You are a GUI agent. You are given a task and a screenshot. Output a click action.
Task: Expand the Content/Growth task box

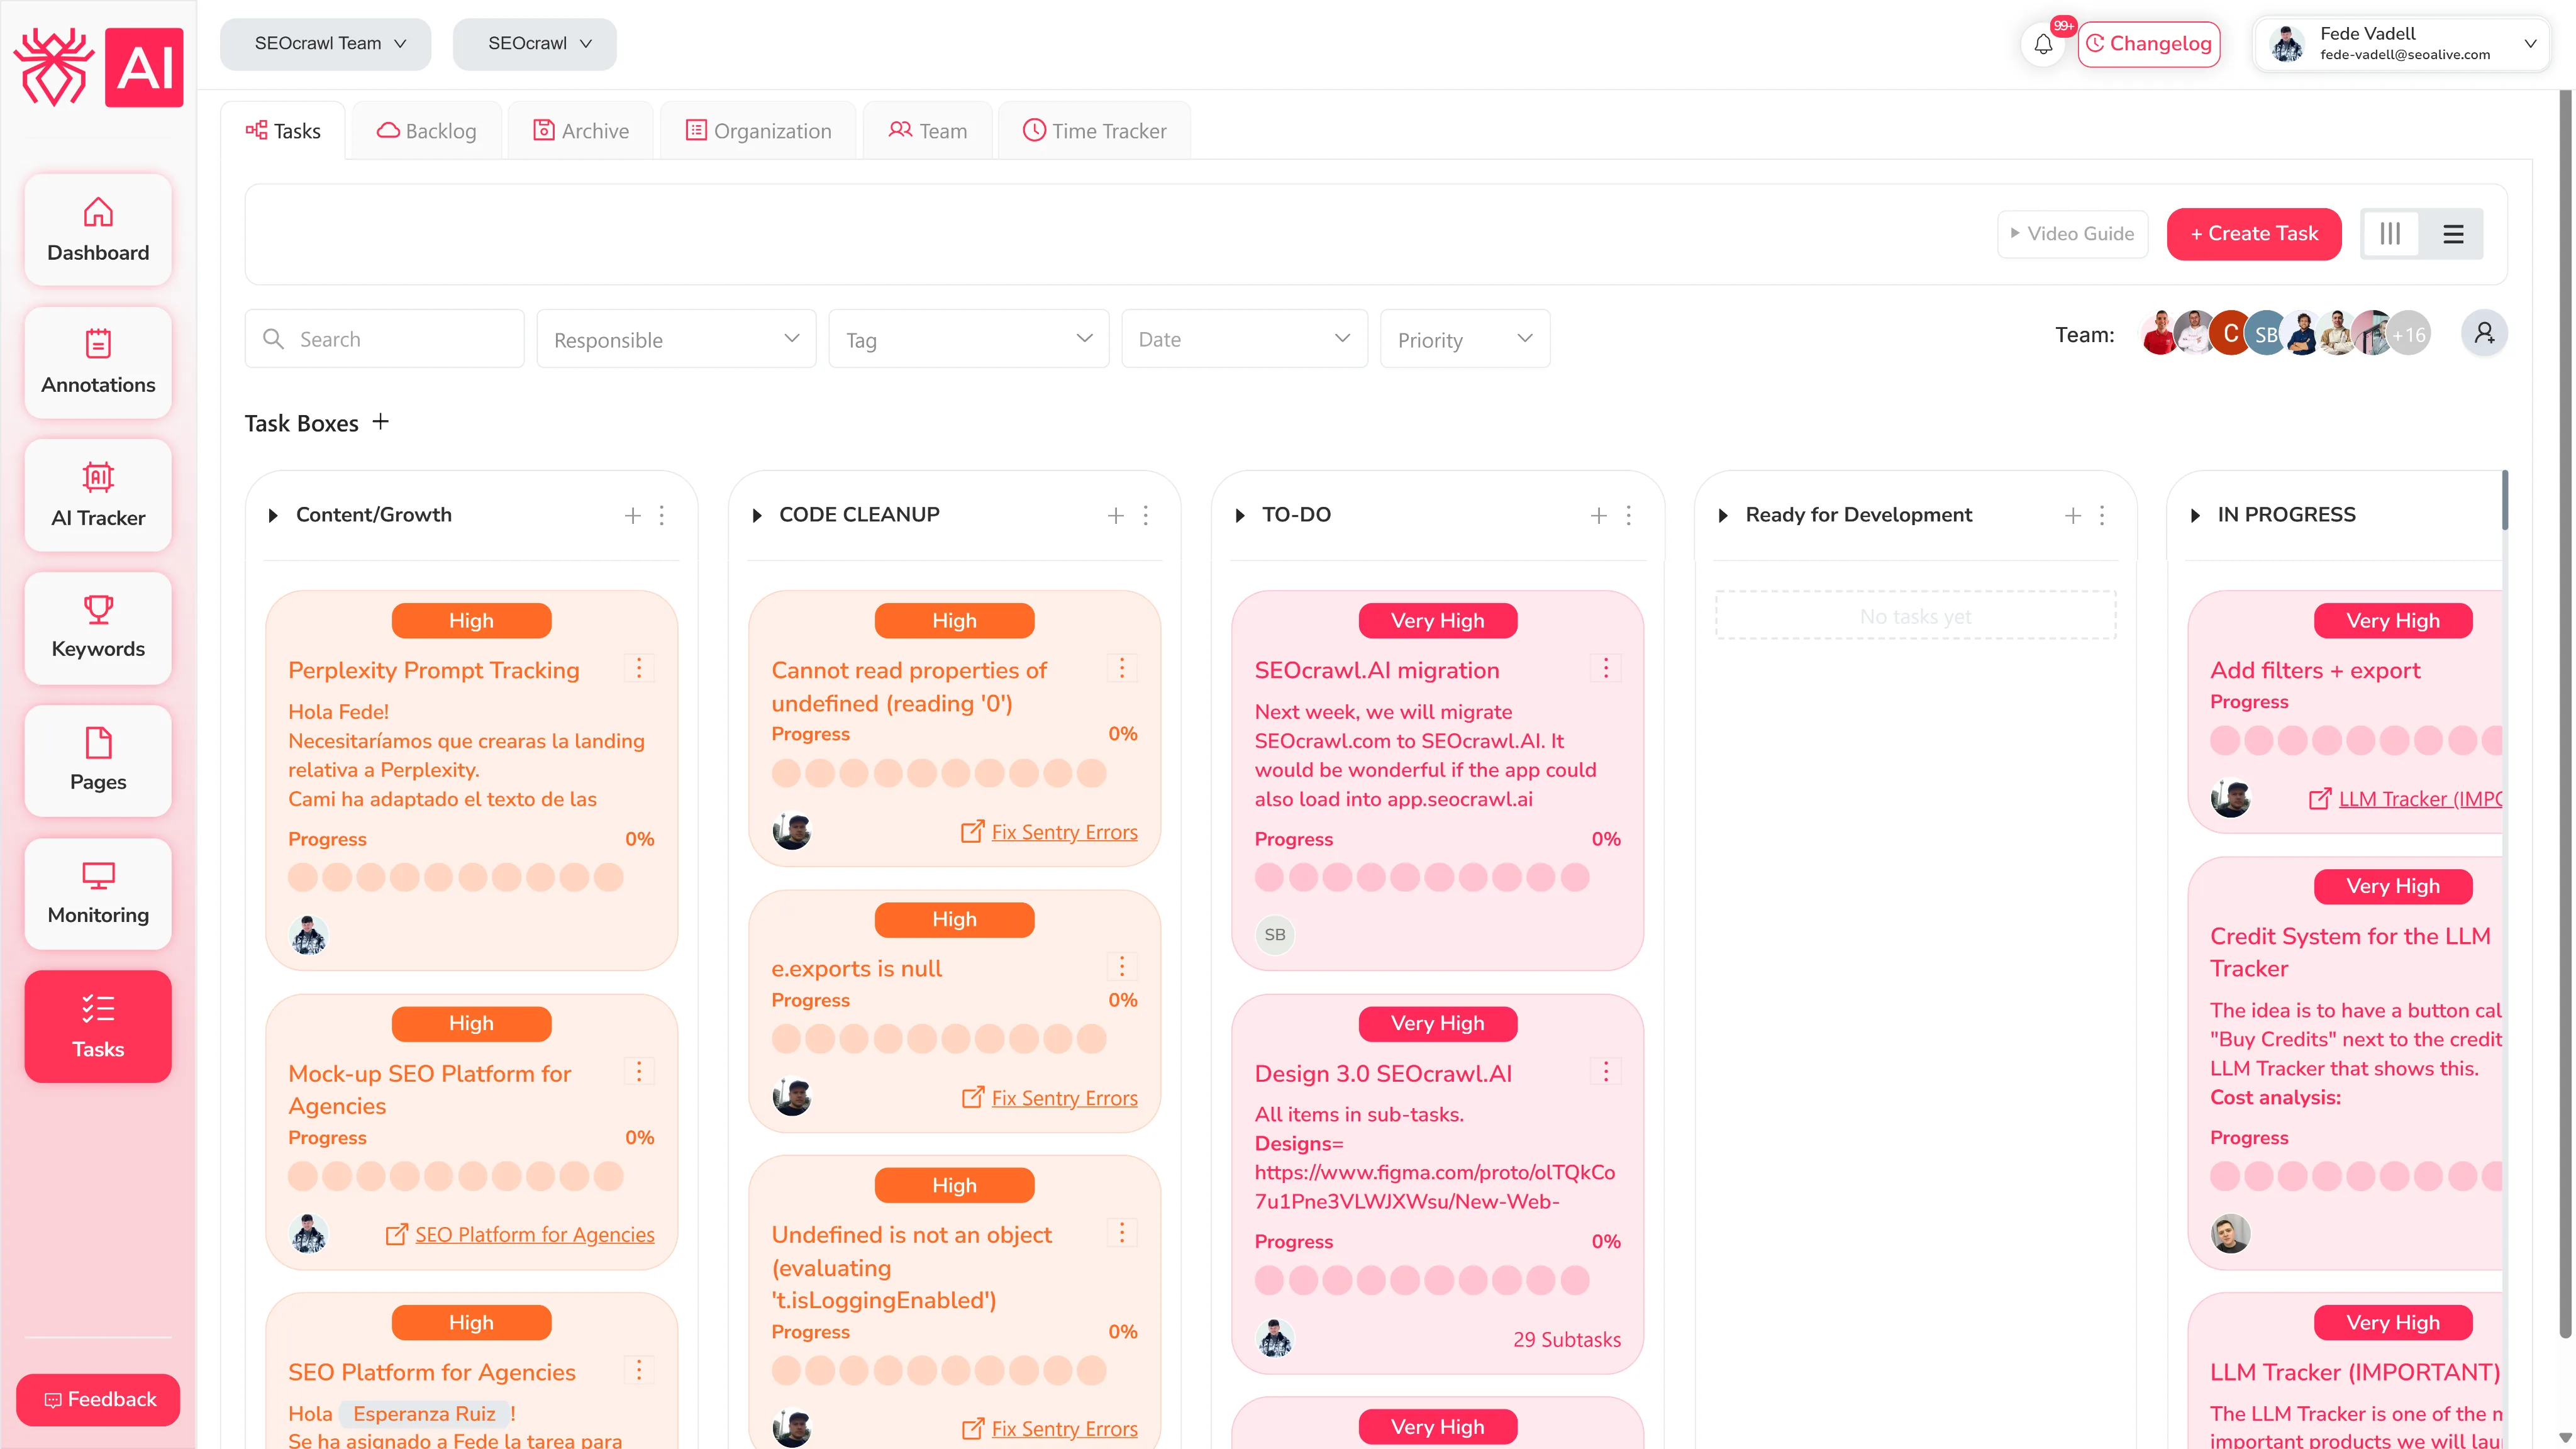(x=272, y=516)
